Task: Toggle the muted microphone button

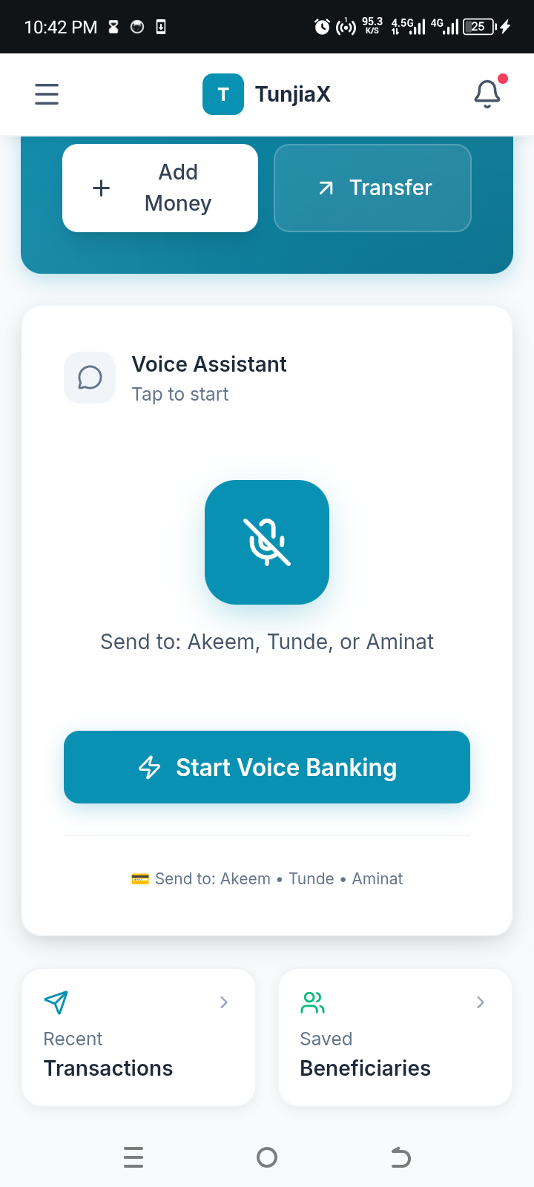Action: tap(267, 542)
